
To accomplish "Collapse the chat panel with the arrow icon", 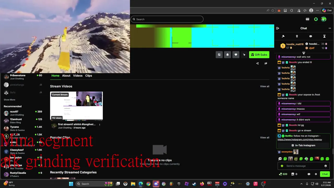I will [x=278, y=28].
